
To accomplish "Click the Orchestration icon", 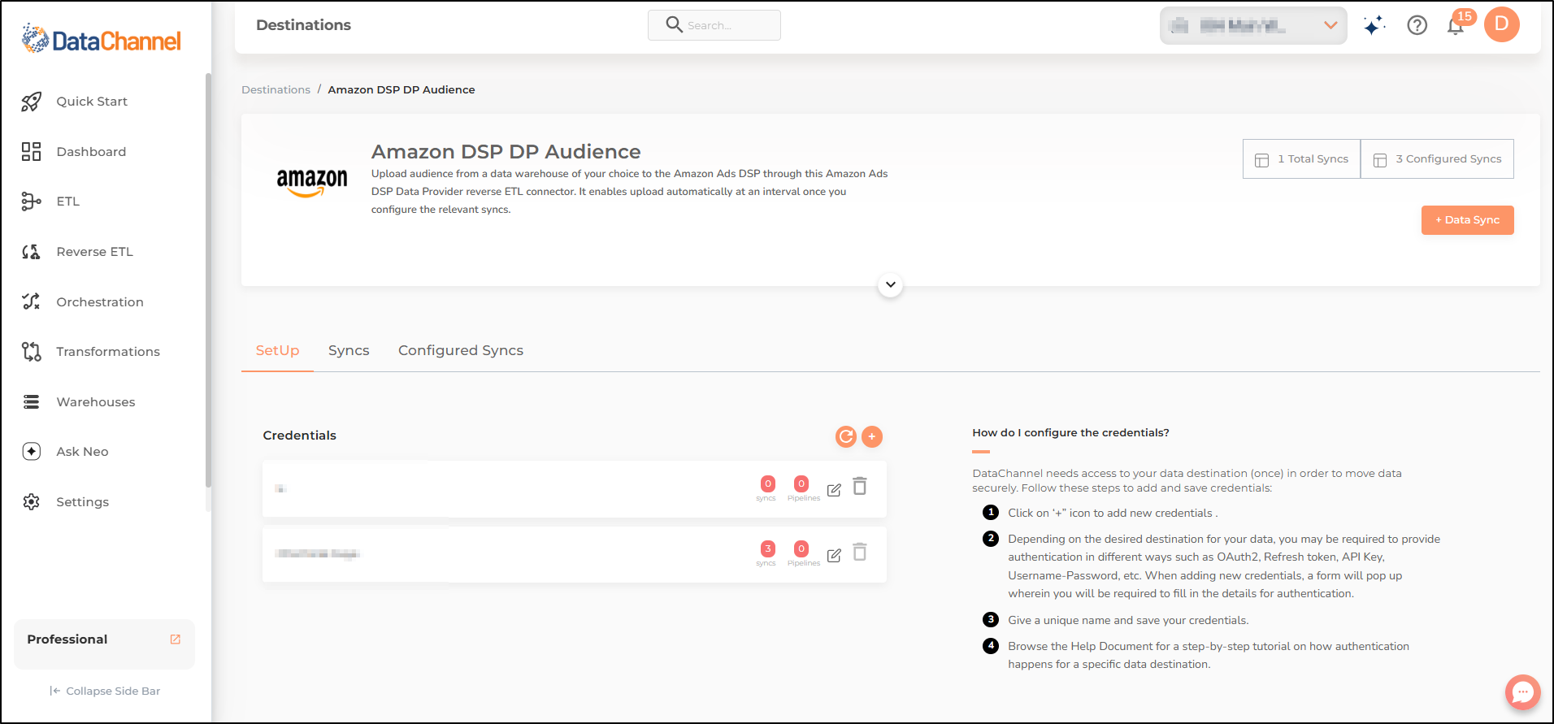I will pos(31,301).
